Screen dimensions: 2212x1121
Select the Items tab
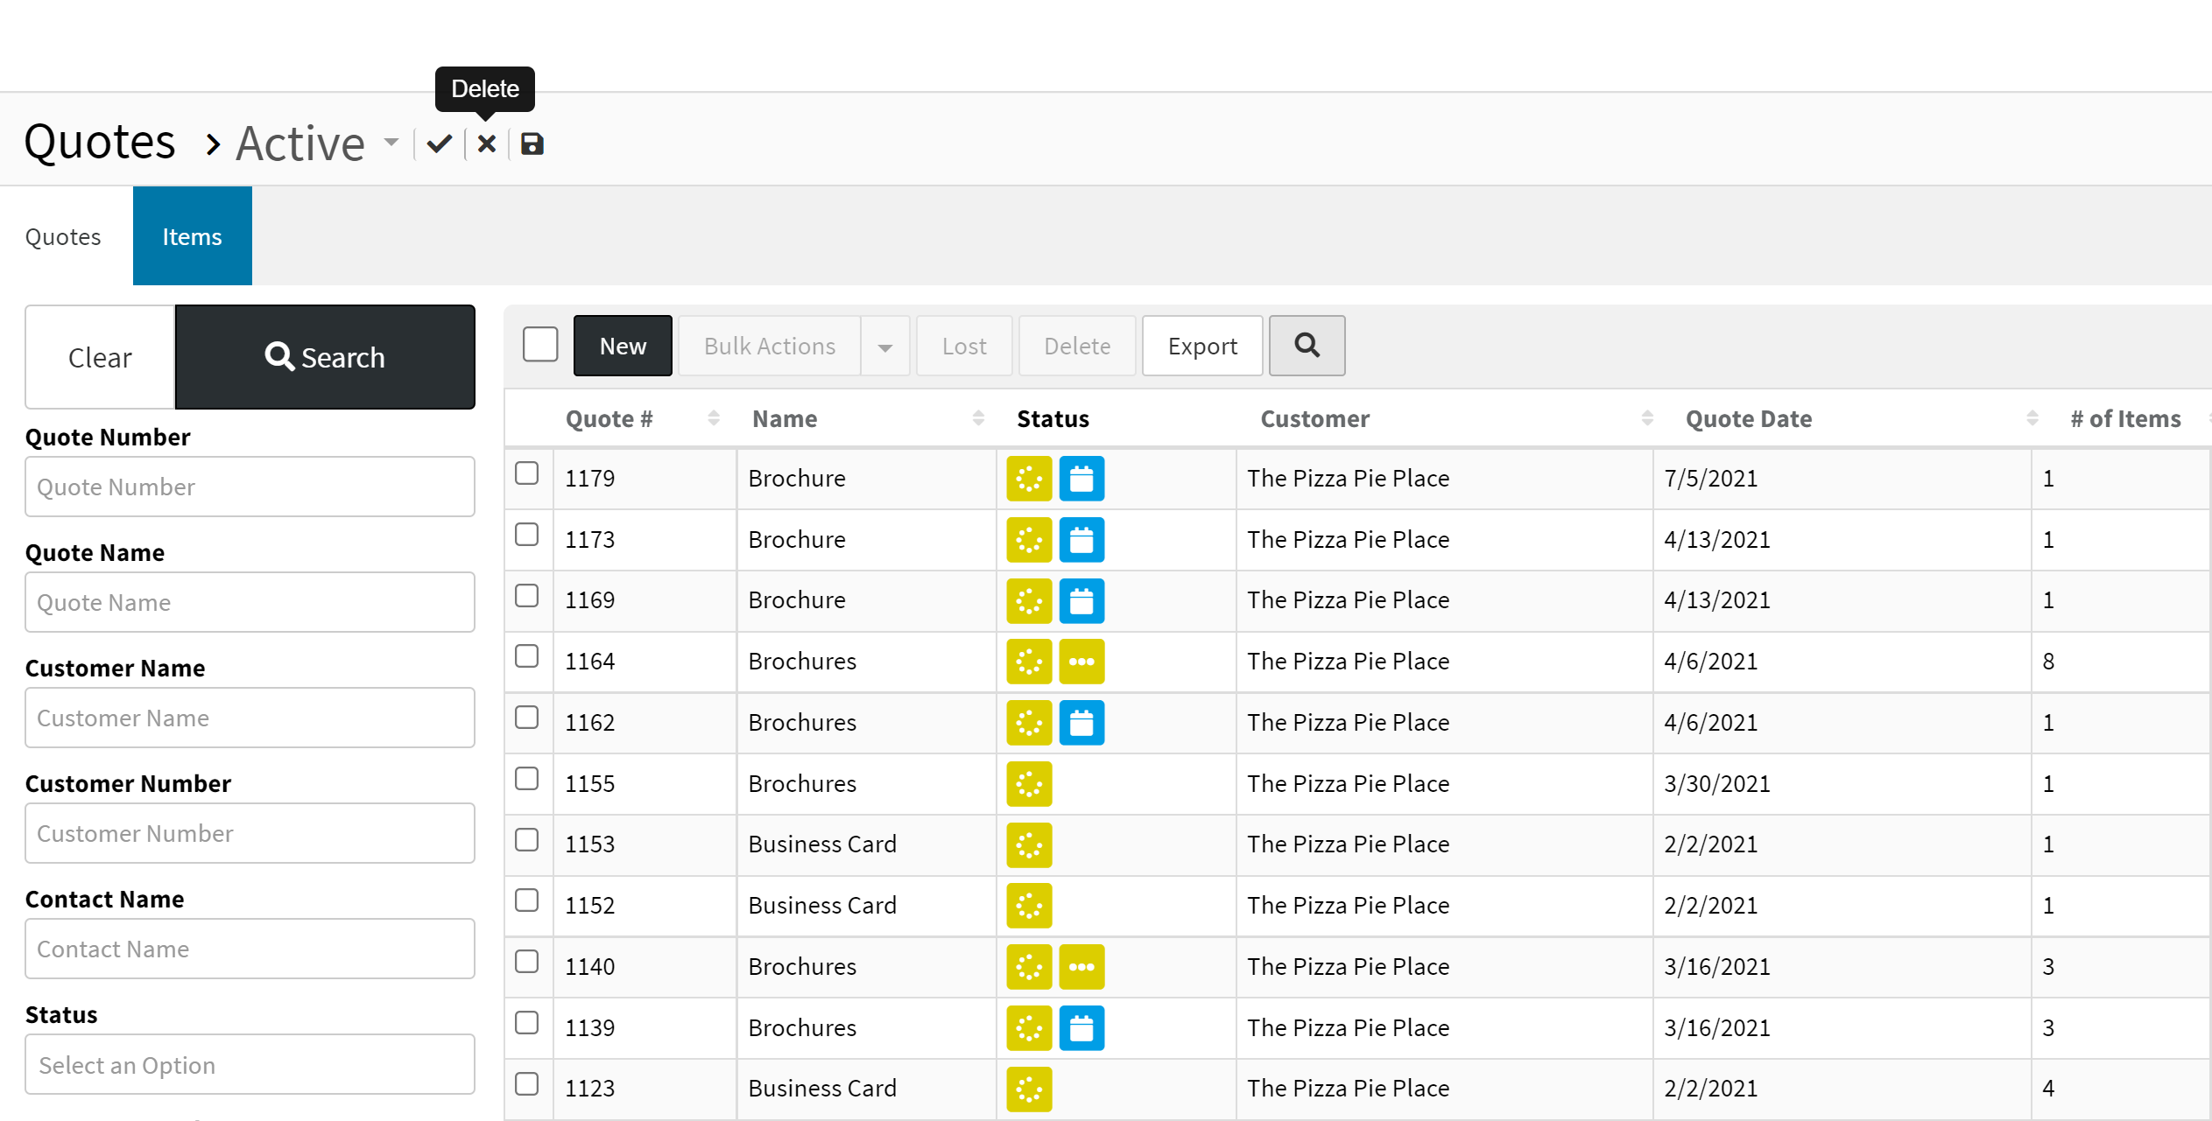pyautogui.click(x=192, y=236)
